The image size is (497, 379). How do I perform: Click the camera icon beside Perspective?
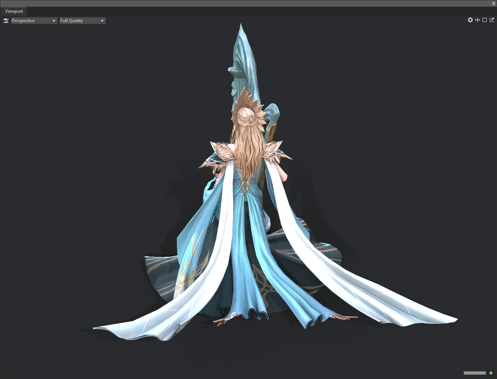coord(6,21)
